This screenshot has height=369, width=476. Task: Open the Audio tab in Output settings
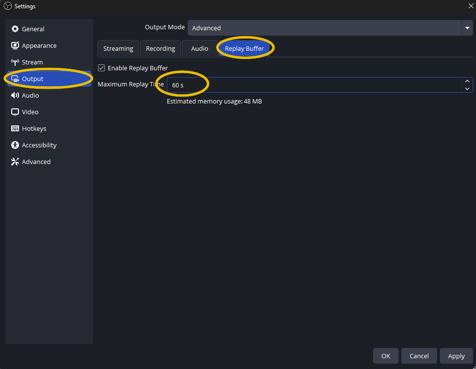(199, 49)
